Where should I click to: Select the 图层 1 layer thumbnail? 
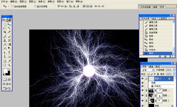click(x=151, y=101)
